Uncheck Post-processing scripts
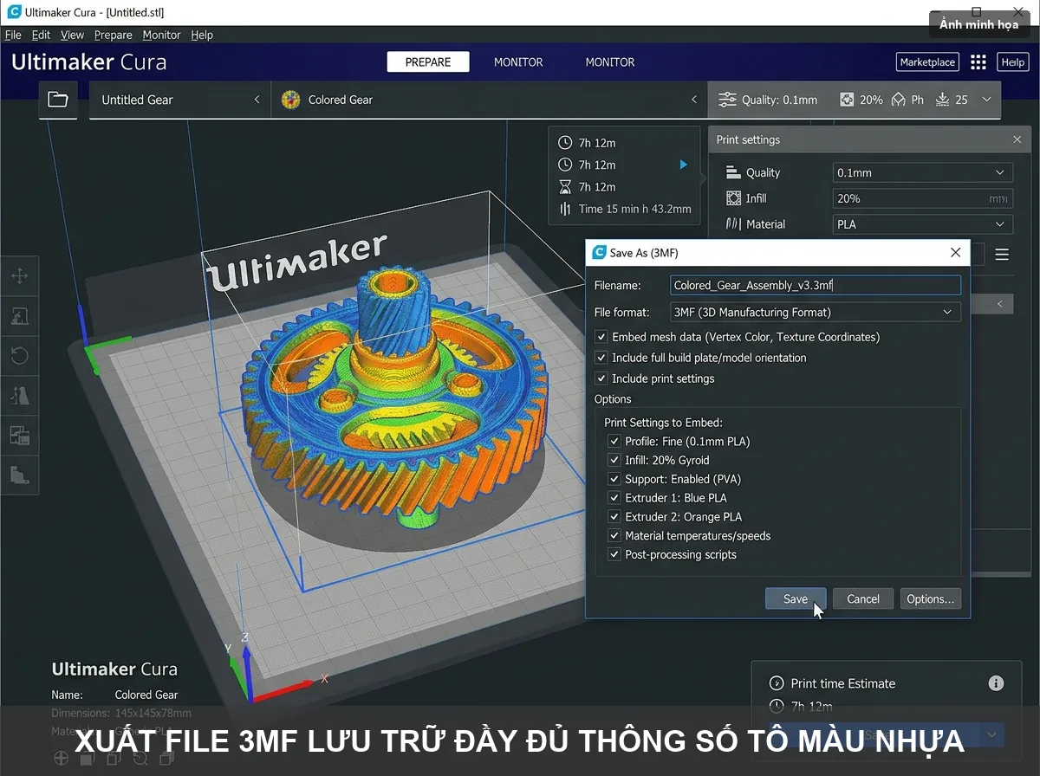This screenshot has width=1040, height=776. click(614, 555)
